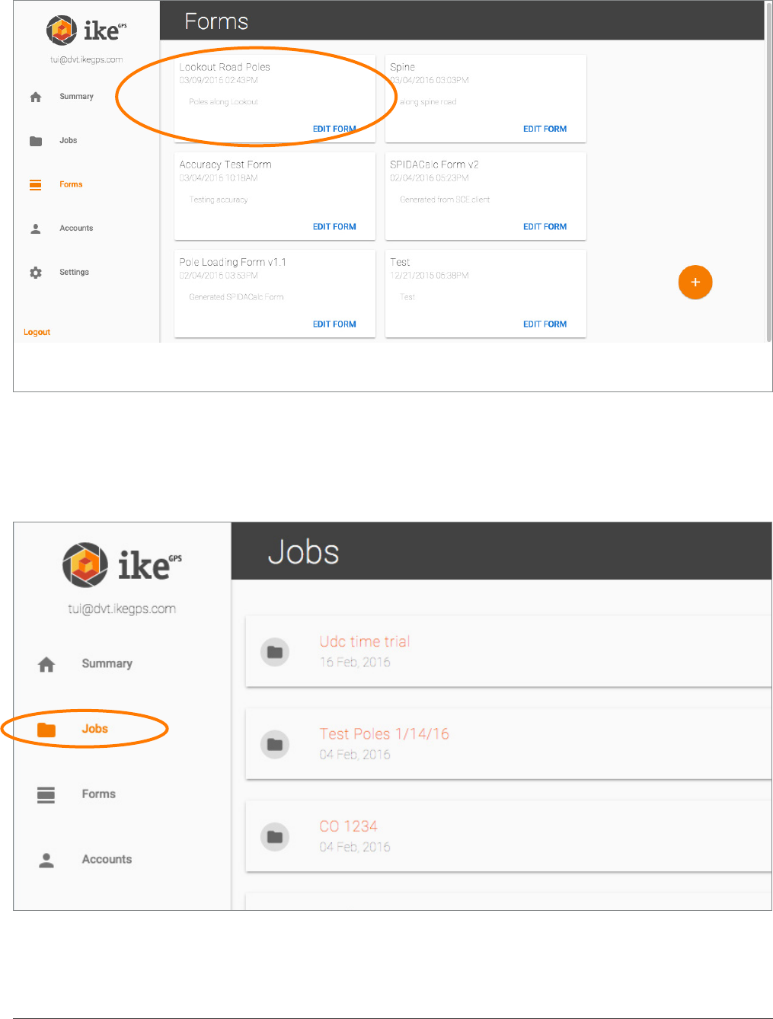
Task: Select Settings in the sidebar menu
Action: click(x=74, y=273)
